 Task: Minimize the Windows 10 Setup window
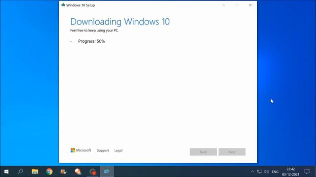224,5
